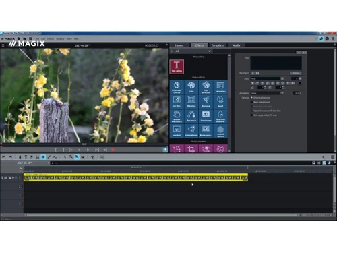The width and height of the screenshot is (337, 253).
Task: Open the Help menu
Action: (76, 39)
